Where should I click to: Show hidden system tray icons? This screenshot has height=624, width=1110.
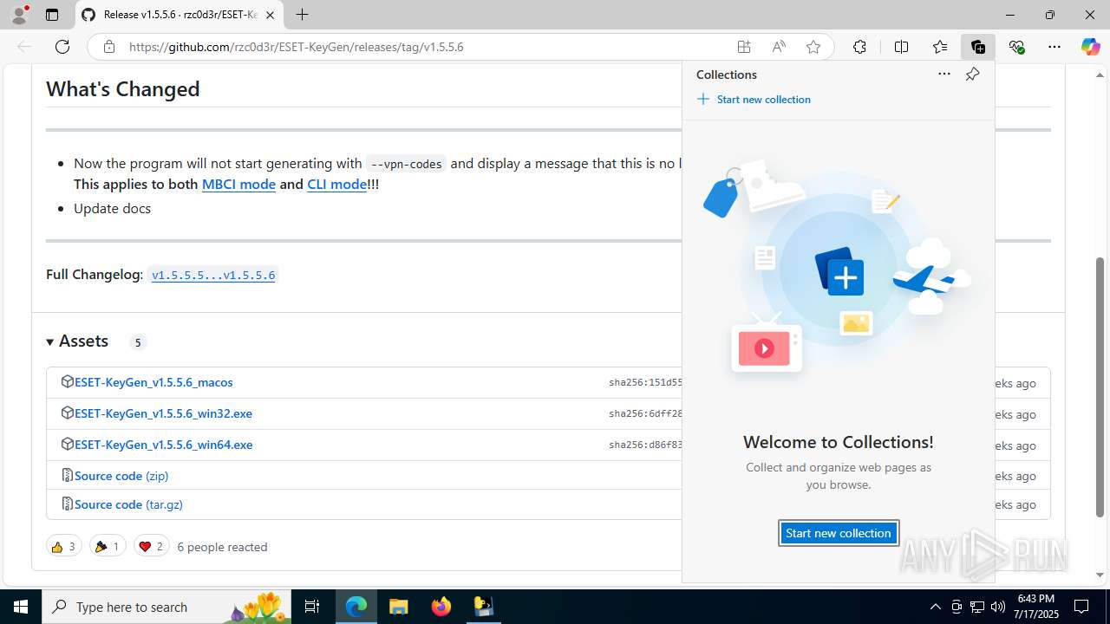[935, 607]
